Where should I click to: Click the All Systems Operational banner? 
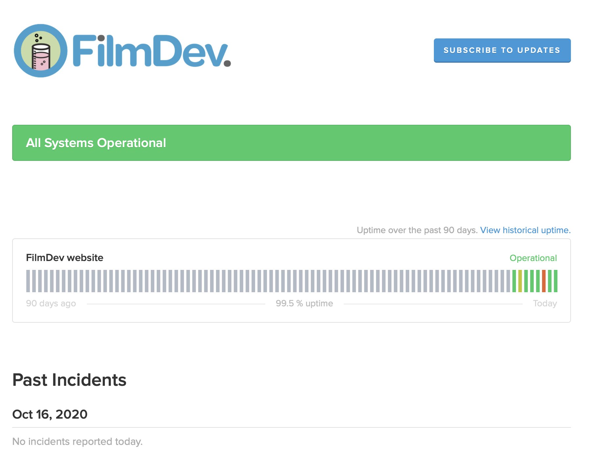[96, 142]
